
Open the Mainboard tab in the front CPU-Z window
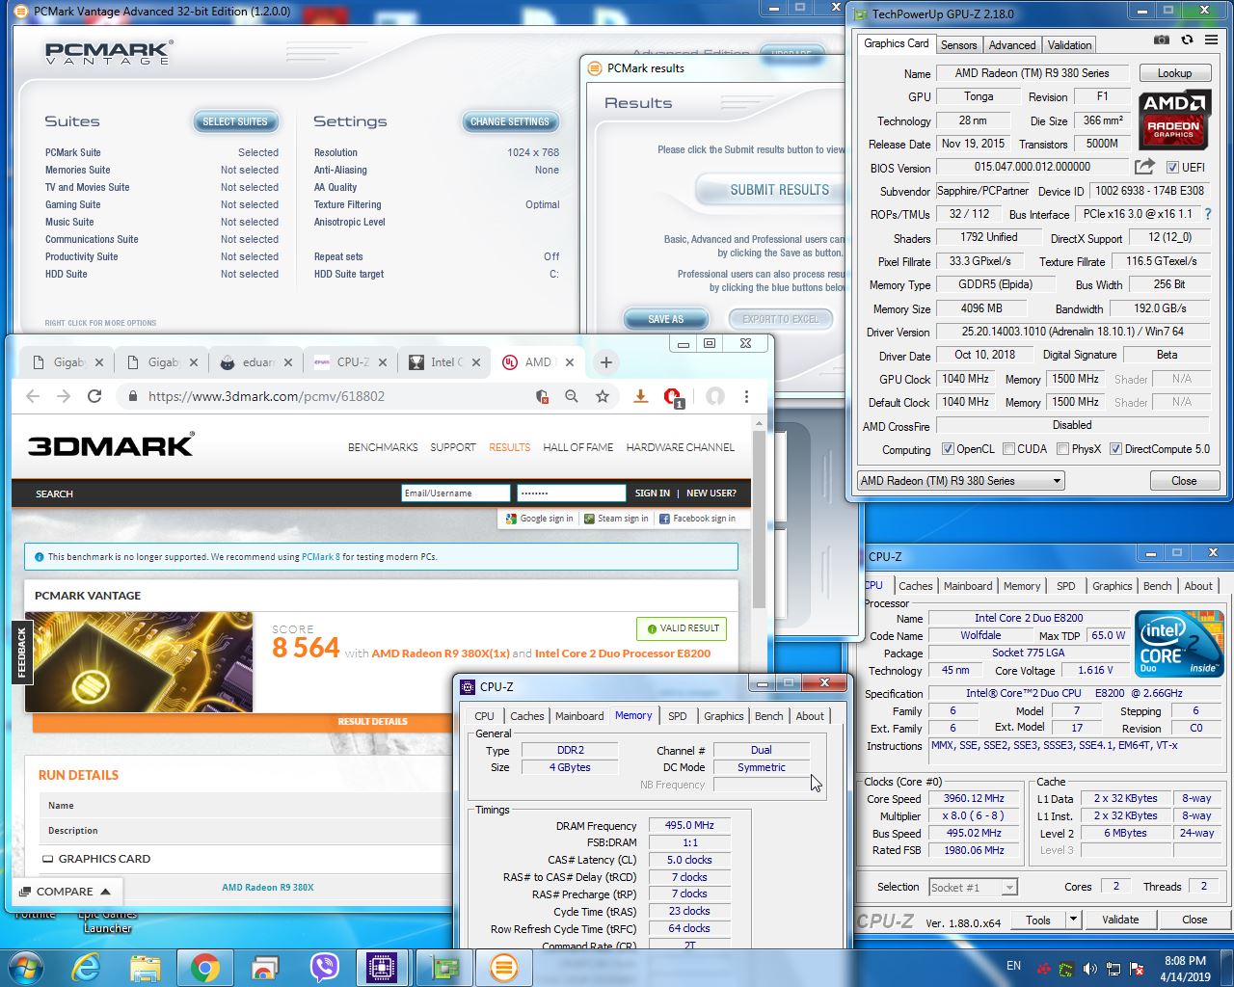[x=579, y=716]
